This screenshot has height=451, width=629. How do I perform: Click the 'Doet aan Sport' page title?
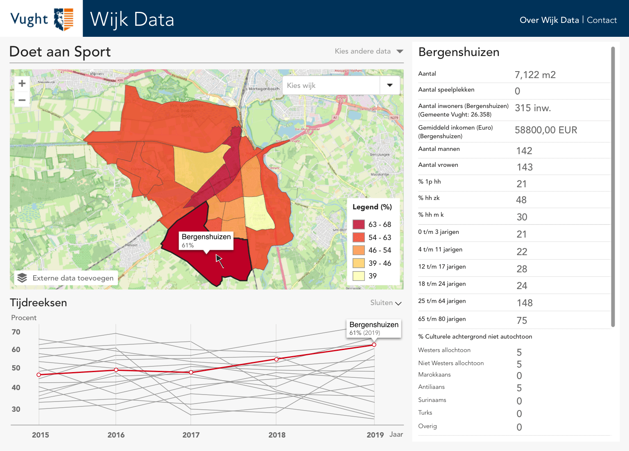pyautogui.click(x=60, y=52)
